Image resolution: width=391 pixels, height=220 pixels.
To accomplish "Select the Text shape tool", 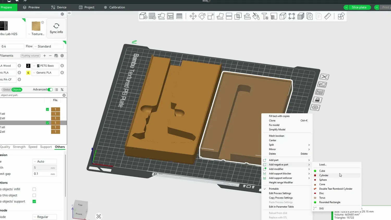I will tap(265, 16).
